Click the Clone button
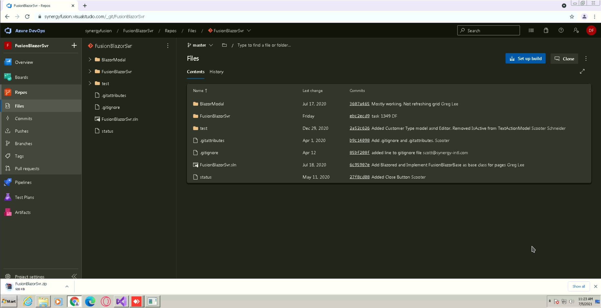This screenshot has height=308, width=601. pyautogui.click(x=564, y=58)
